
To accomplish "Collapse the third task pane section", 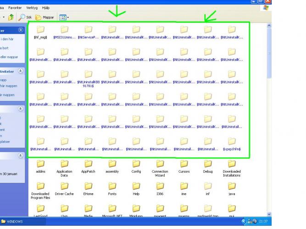I will tap(20, 109).
